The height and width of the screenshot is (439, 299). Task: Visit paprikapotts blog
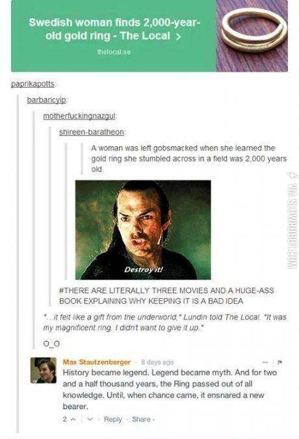[32, 84]
